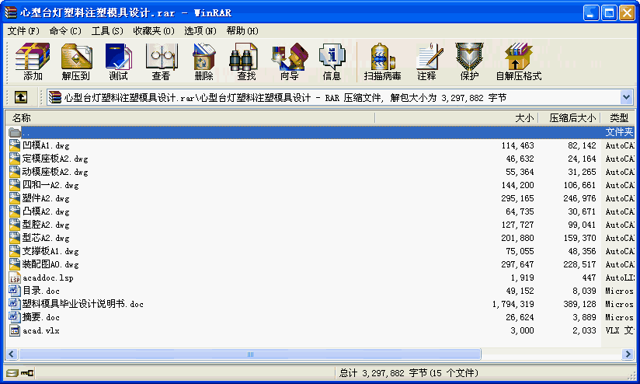Click packed size value 82,142
Screen dimensions: 640x384
(582, 145)
